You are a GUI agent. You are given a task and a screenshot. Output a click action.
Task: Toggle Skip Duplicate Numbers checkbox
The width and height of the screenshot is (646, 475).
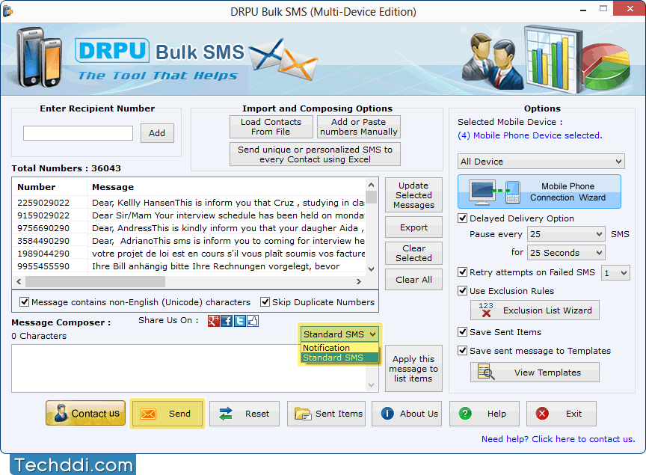[x=265, y=301]
